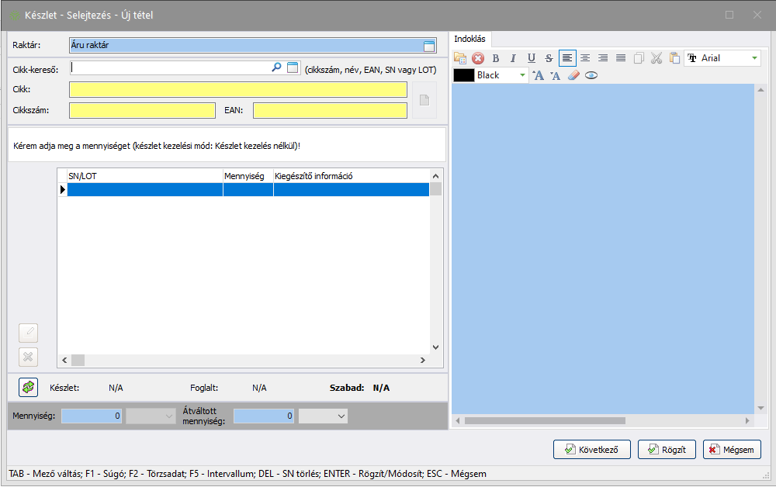776x487 pixels.
Task: Click the magnifier search icon in Cikk-kereső
Action: pos(276,68)
